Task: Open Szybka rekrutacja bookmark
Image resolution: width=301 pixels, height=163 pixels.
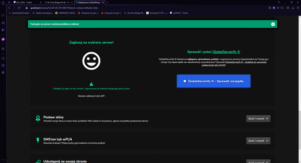Action: point(43,13)
